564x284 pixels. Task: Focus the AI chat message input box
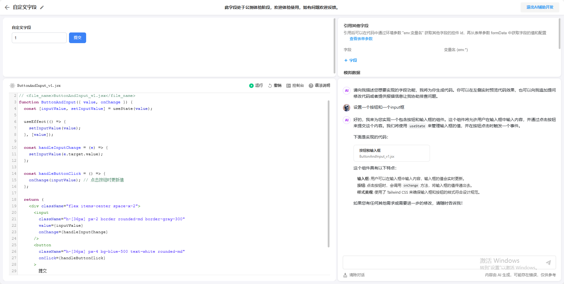[442, 262]
